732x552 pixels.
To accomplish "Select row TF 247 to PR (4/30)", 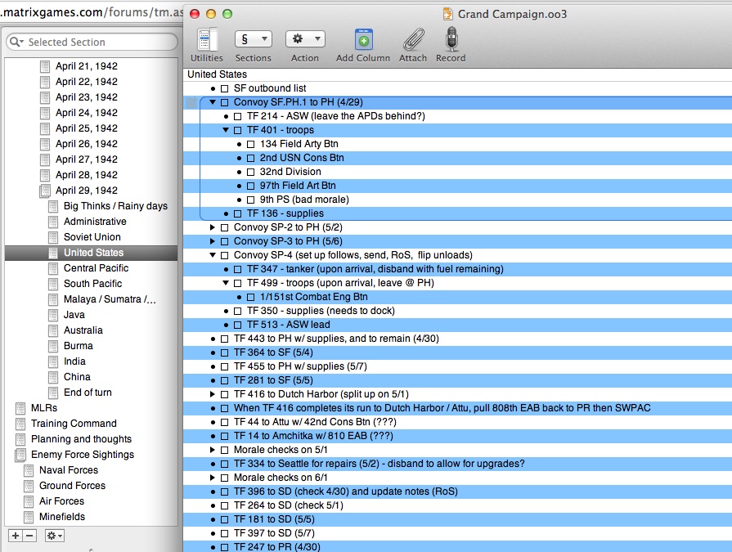I will point(457,547).
